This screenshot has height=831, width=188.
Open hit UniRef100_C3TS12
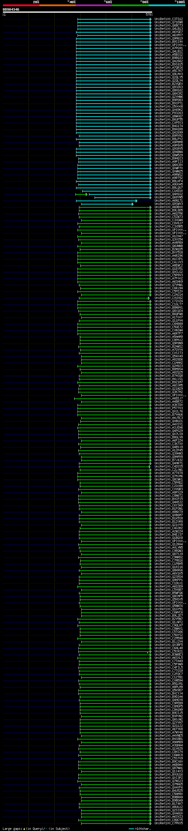pos(168,19)
